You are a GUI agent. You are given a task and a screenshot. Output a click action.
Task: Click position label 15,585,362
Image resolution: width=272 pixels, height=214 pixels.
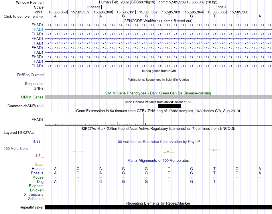(x=148, y=12)
